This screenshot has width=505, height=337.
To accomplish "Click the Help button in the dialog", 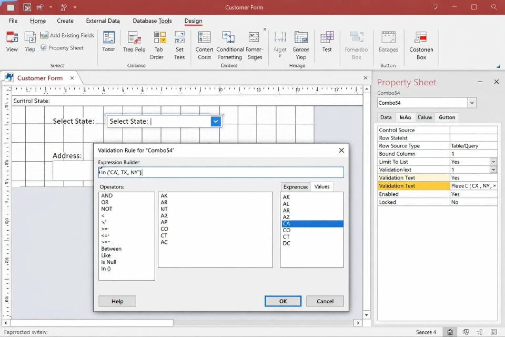I will pos(117,301).
